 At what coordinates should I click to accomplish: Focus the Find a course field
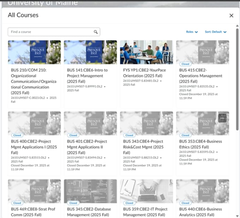54,32
